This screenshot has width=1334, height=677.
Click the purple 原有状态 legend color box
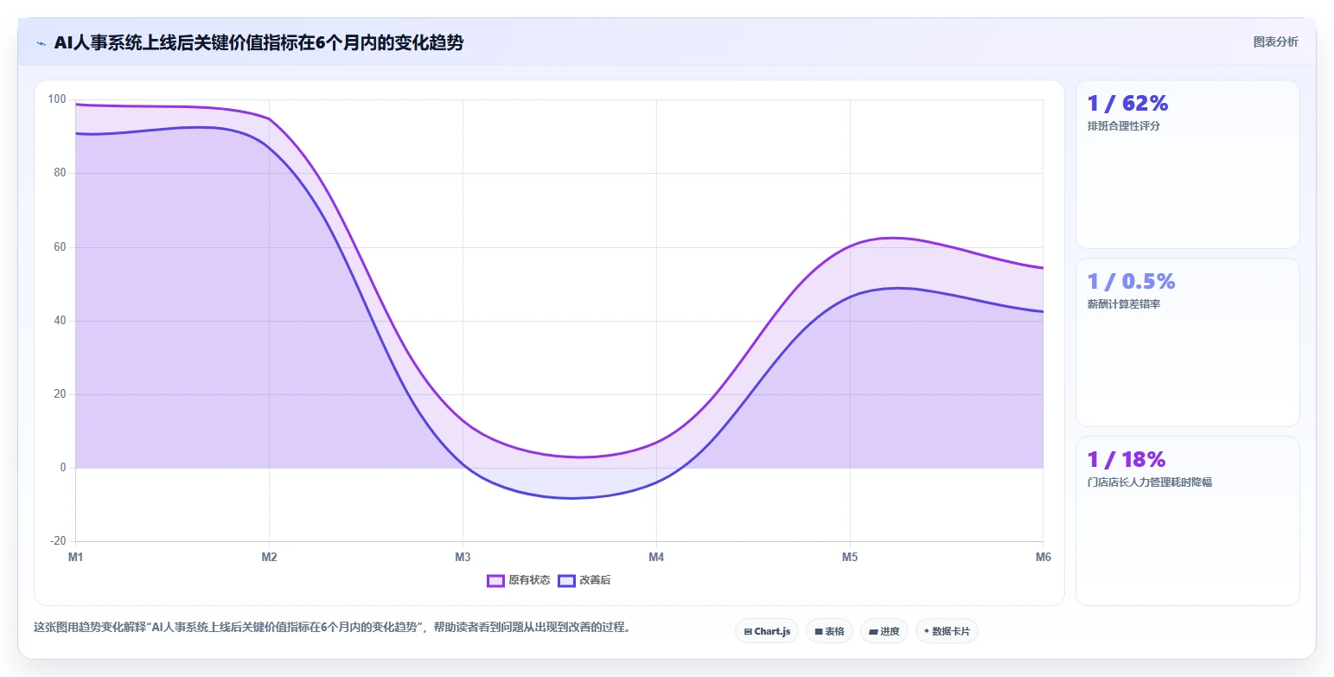click(495, 580)
